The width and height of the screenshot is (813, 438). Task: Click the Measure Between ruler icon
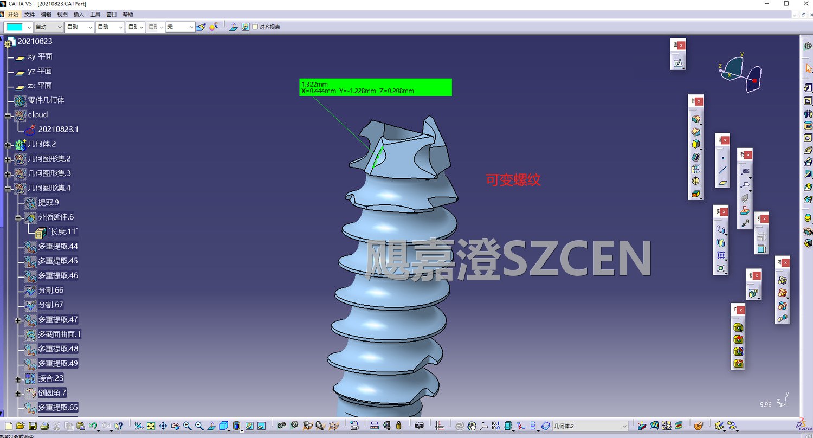tap(375, 426)
